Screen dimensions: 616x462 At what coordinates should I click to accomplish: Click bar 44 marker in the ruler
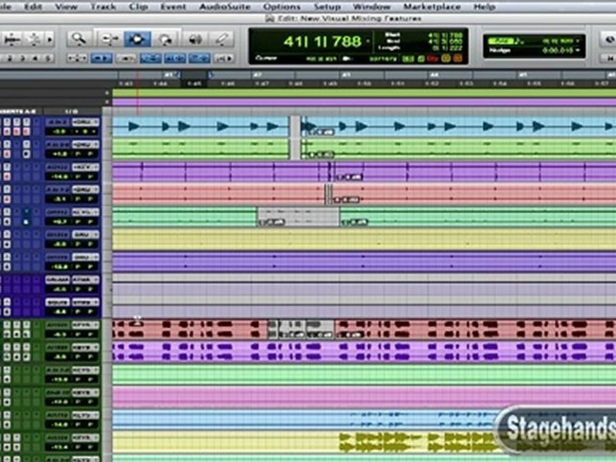pos(434,74)
